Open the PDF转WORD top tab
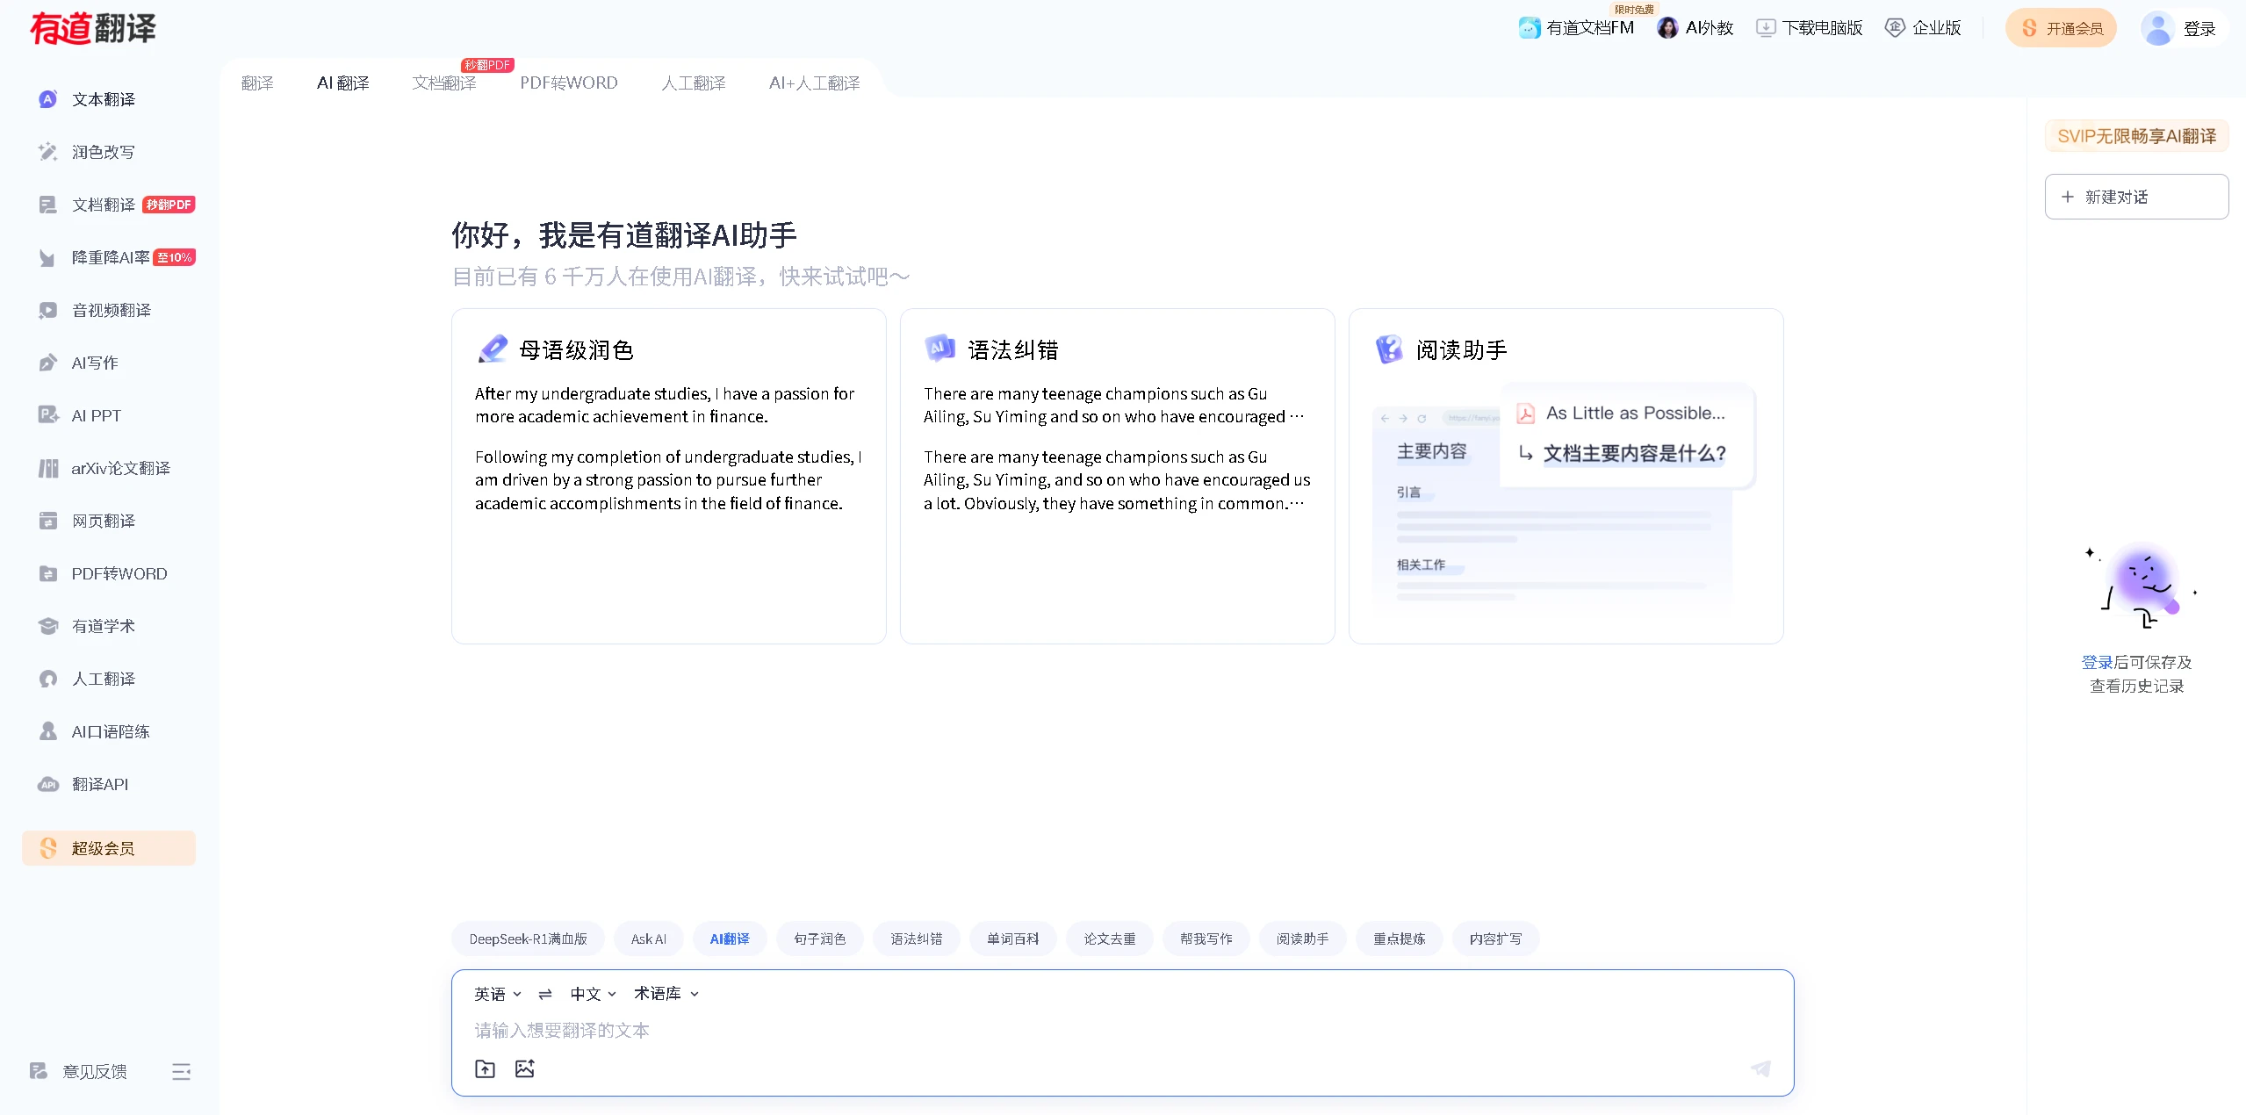 (569, 83)
